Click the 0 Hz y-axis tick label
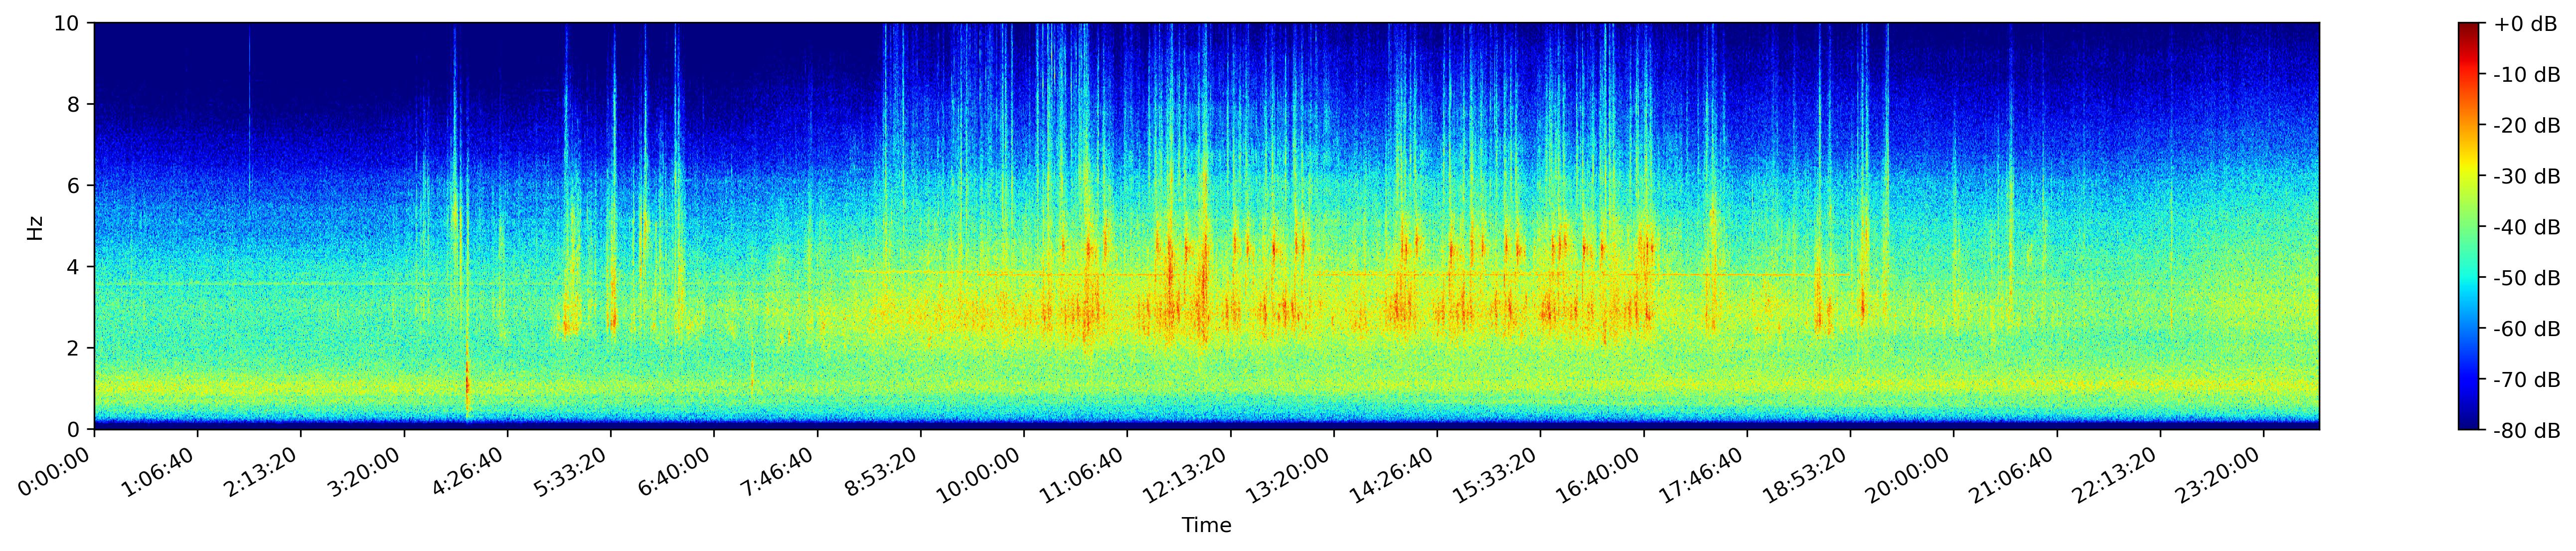The image size is (2576, 551). point(75,430)
